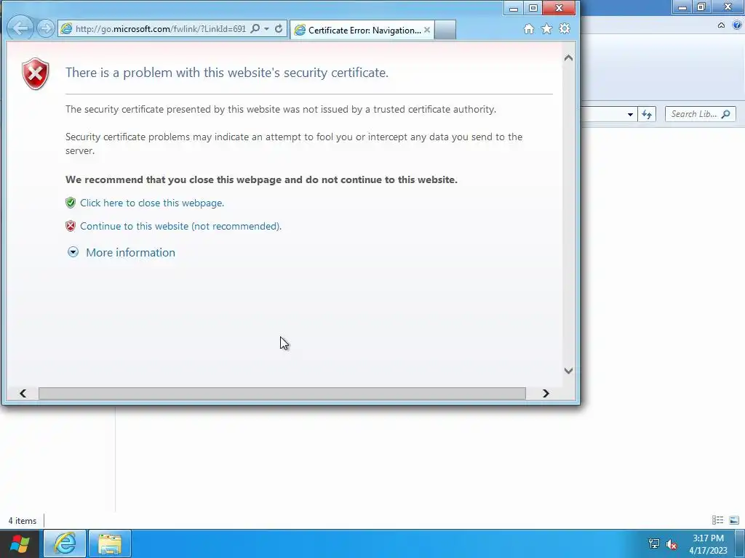Viewport: 745px width, 558px height.
Task: Click the network tray icon
Action: [x=654, y=543]
